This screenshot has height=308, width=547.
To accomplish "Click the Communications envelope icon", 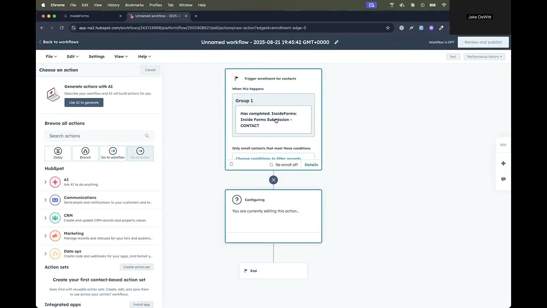I will coord(55,200).
